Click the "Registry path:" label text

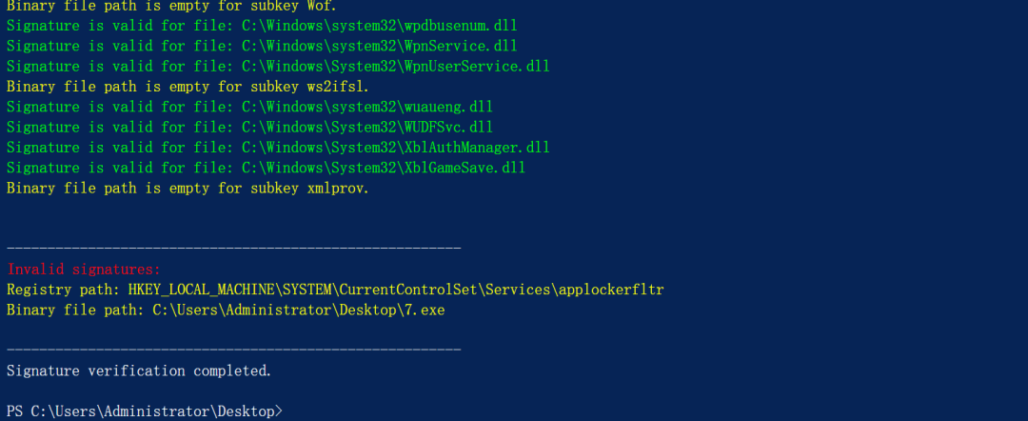[63, 290]
